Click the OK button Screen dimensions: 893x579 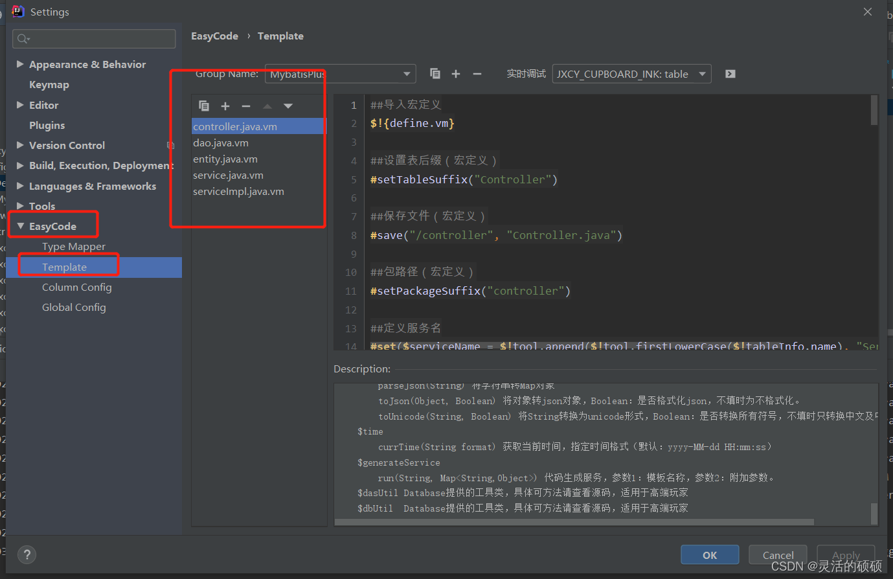point(710,555)
